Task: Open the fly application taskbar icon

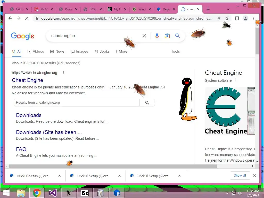Action: click(x=69, y=193)
